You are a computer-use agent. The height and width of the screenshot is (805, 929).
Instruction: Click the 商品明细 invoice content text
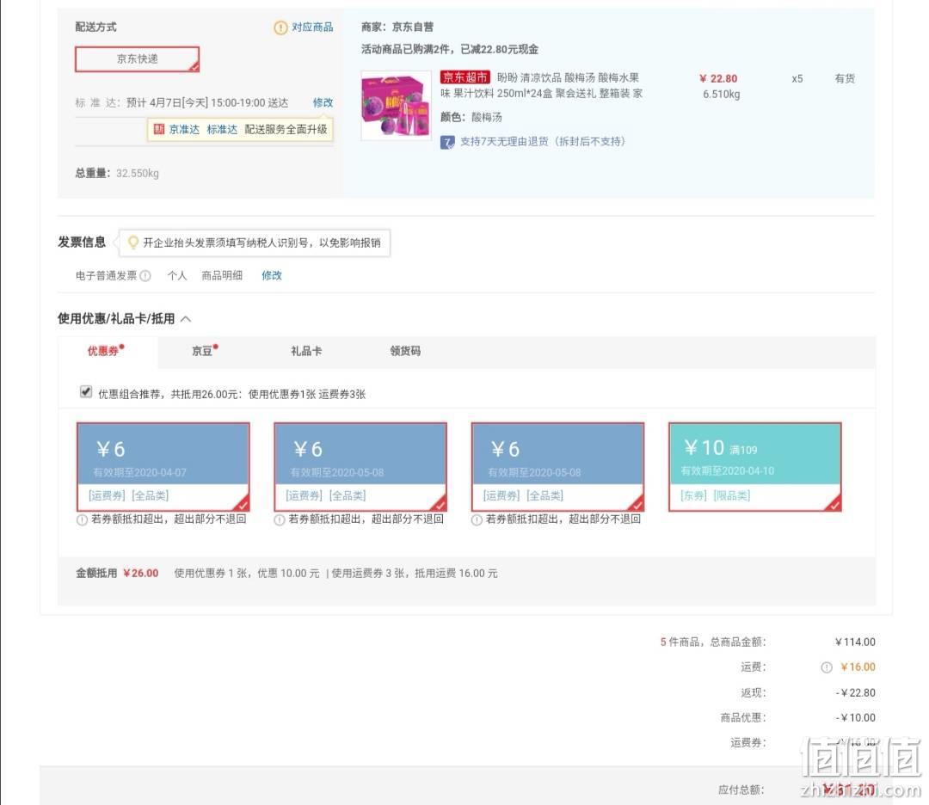point(222,275)
